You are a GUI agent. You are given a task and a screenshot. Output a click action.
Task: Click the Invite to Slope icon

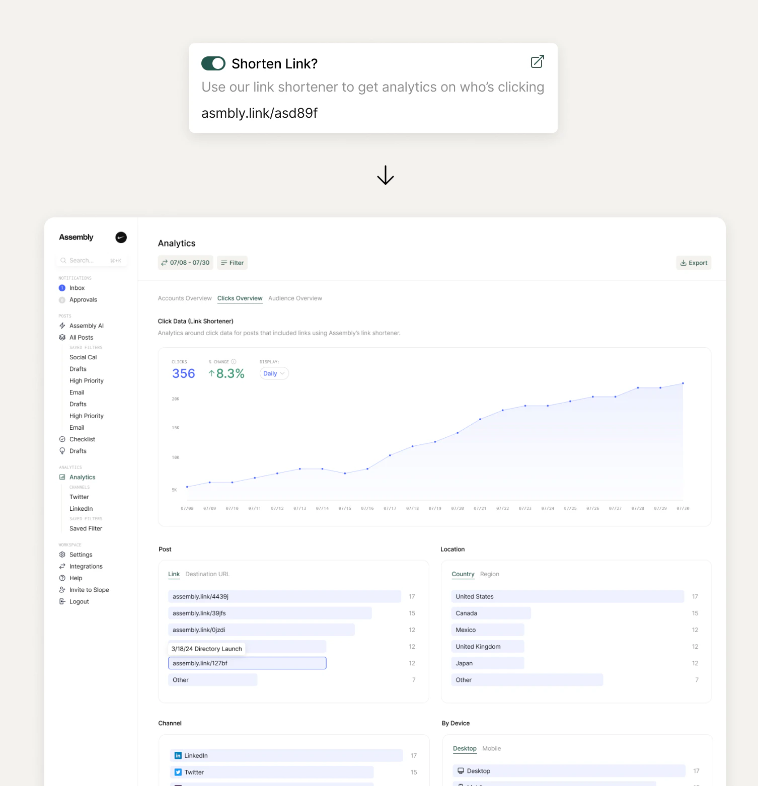tap(62, 589)
